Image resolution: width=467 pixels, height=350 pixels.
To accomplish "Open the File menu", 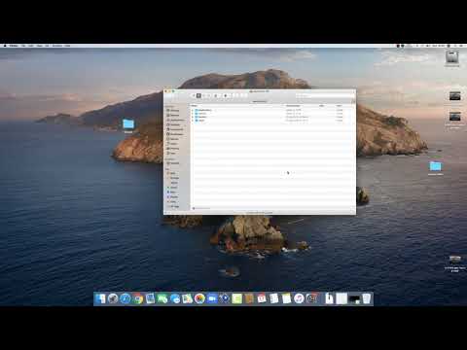I will coord(23,46).
